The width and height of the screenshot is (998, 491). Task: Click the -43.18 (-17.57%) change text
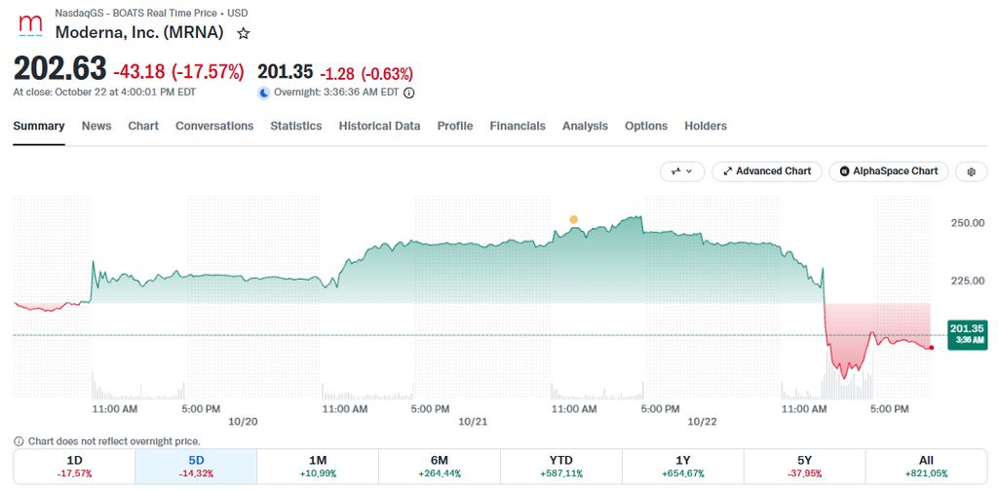(178, 72)
